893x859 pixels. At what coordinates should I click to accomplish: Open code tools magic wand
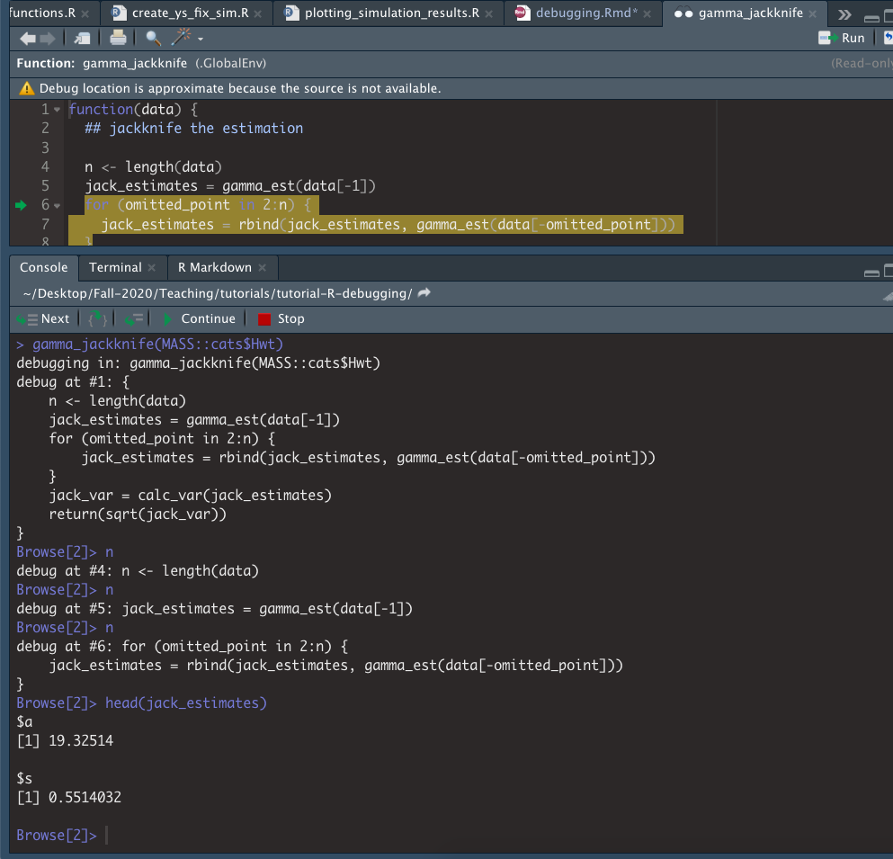(181, 37)
